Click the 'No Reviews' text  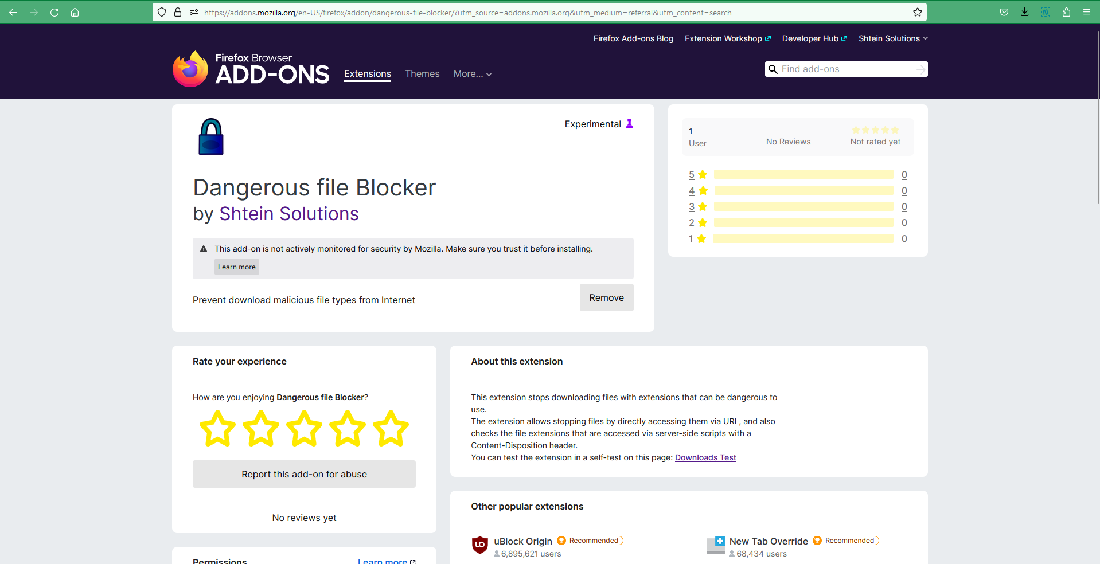[x=788, y=142]
